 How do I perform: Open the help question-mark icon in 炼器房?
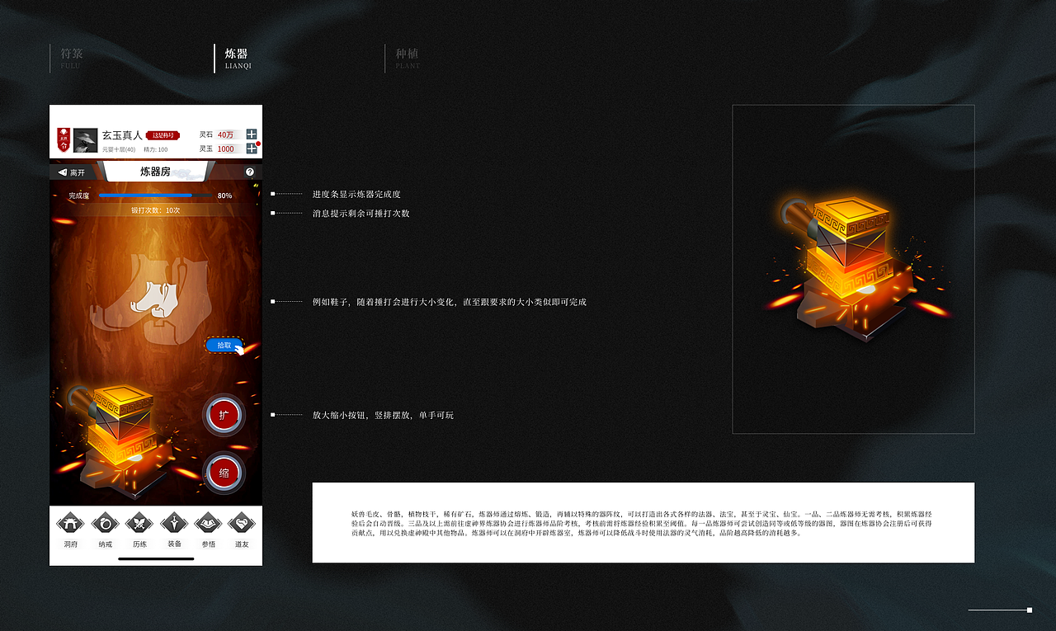(x=250, y=172)
